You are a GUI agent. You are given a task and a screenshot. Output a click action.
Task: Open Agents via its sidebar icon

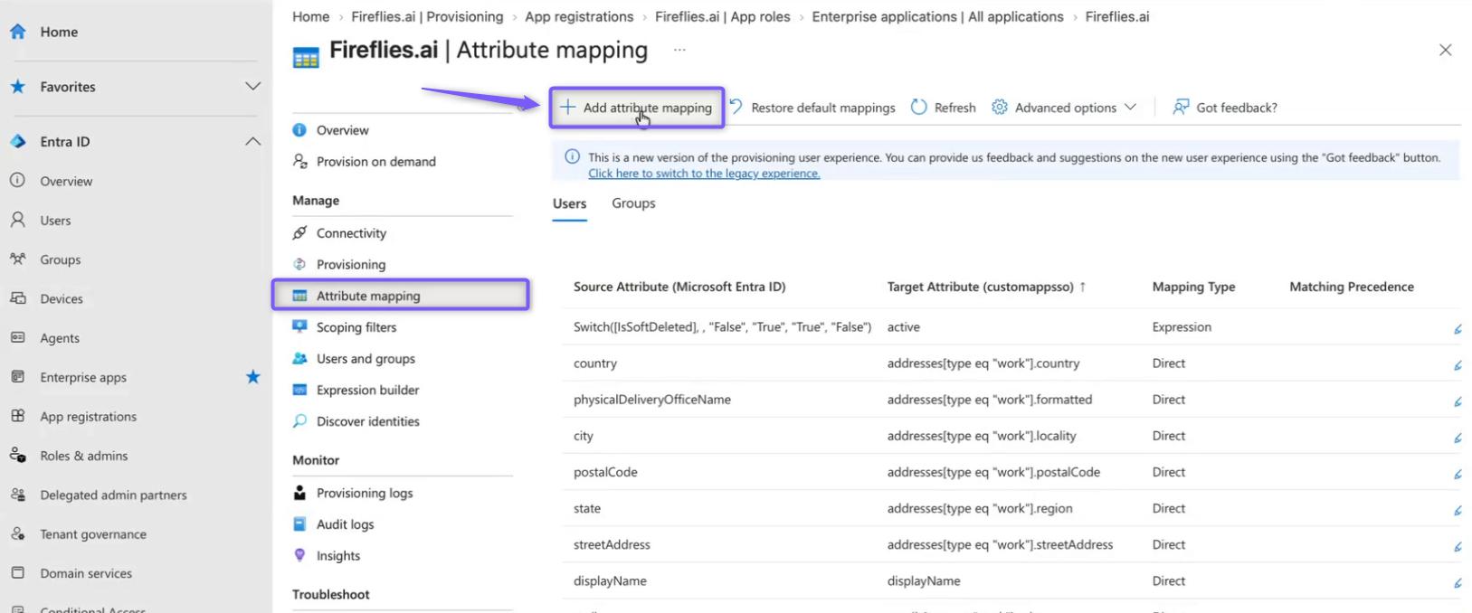(17, 337)
